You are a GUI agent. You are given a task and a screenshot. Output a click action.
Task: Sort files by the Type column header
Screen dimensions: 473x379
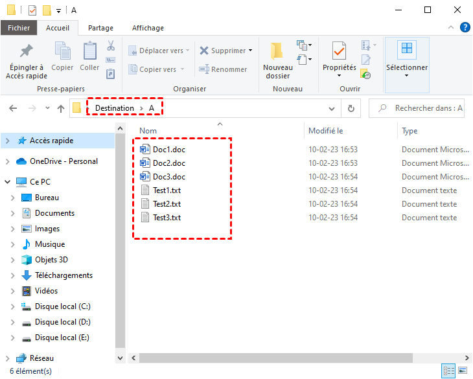(410, 131)
